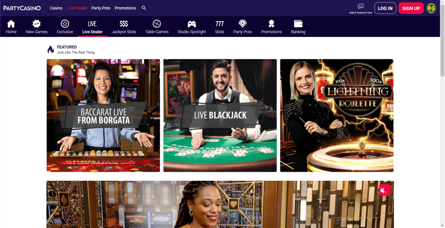Open Banking wallet icon
The width and height of the screenshot is (445, 228).
pyautogui.click(x=298, y=24)
